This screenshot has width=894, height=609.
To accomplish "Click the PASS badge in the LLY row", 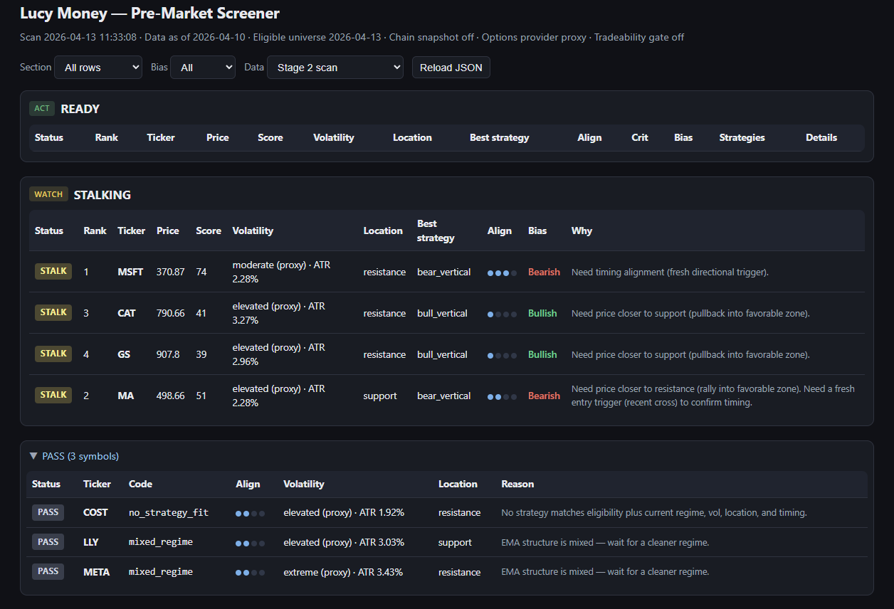I will [48, 541].
